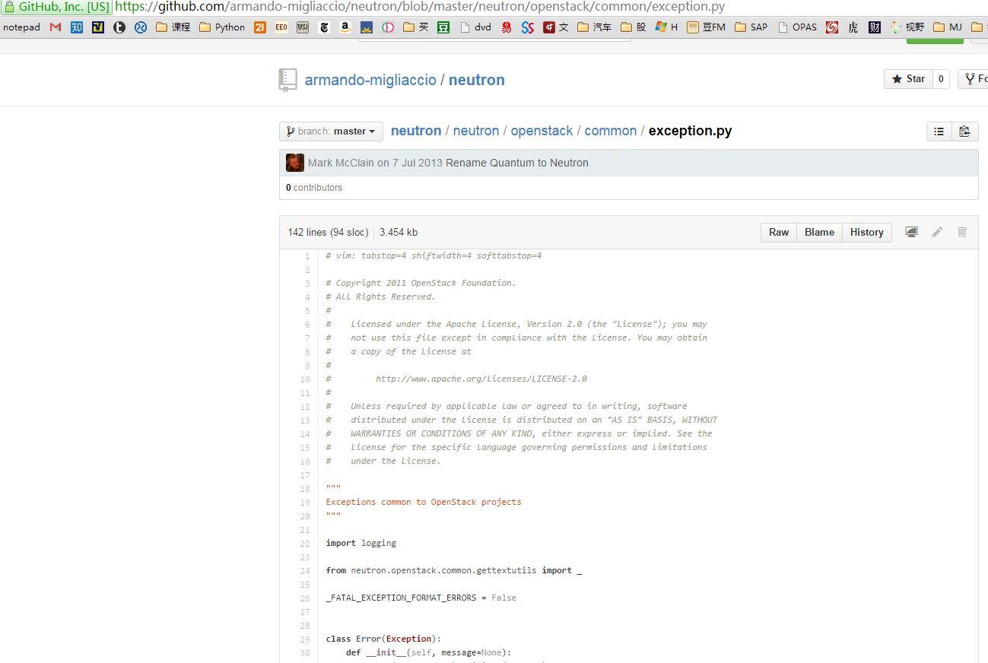Click the Mark McClain author name

click(341, 163)
